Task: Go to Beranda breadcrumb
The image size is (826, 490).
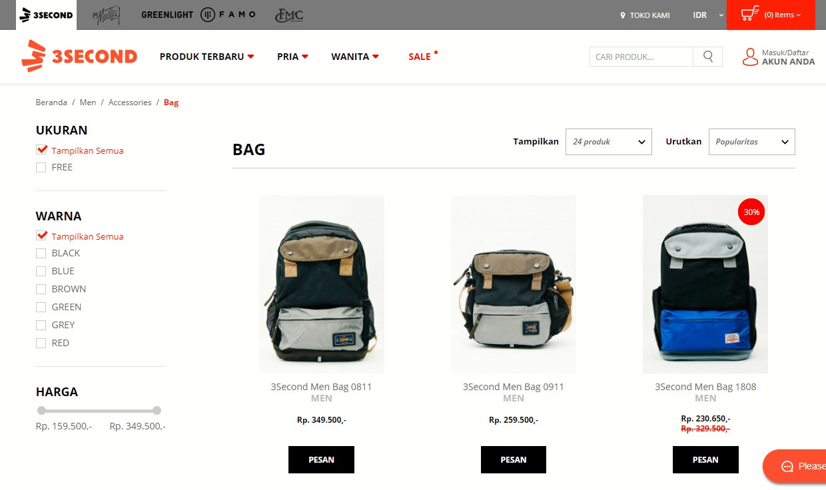Action: [51, 103]
